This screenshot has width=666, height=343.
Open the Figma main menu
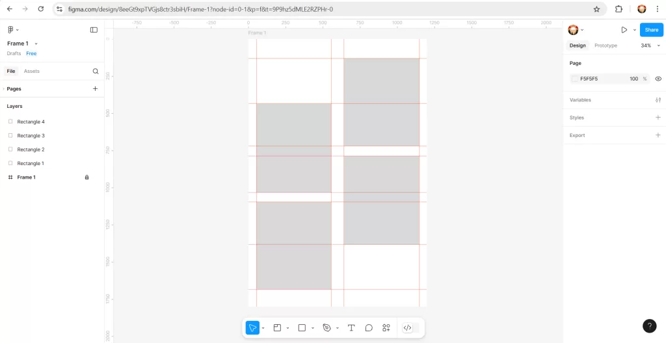pos(13,30)
